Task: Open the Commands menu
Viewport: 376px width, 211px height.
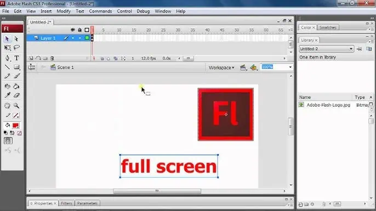Action: pyautogui.click(x=100, y=11)
